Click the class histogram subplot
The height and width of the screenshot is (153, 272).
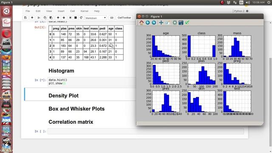click(x=201, y=46)
